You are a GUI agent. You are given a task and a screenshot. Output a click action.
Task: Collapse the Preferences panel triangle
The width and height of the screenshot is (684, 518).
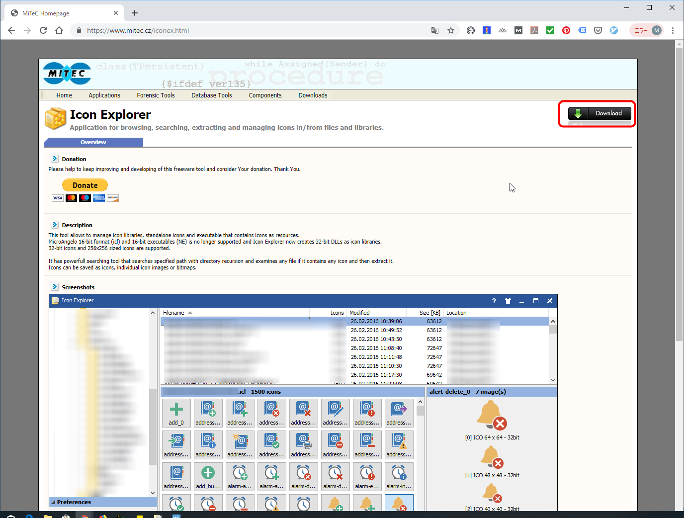point(54,502)
